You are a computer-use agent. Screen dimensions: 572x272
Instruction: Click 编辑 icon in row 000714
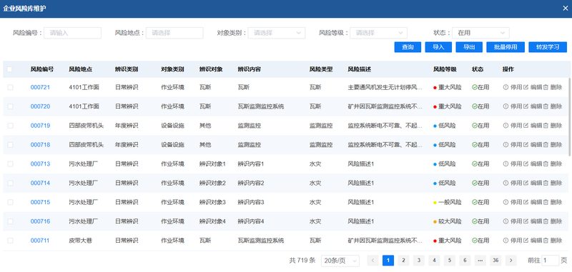point(526,183)
